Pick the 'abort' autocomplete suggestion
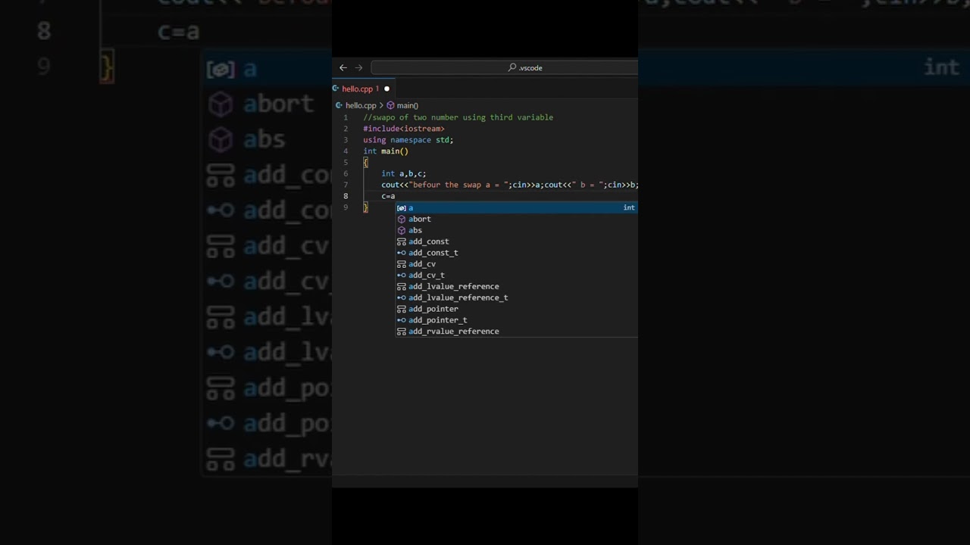This screenshot has width=970, height=545. pos(516,219)
